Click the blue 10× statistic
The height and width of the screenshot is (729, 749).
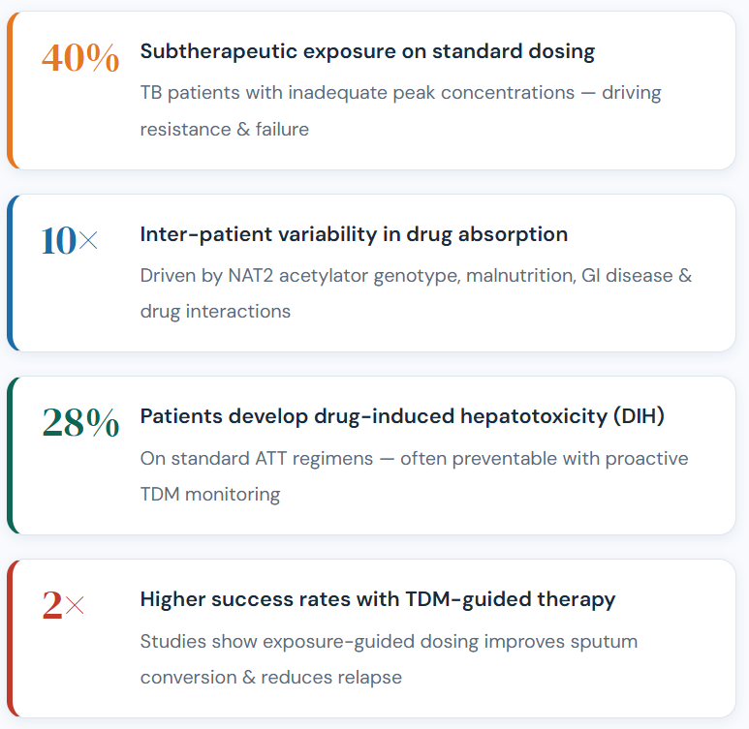[70, 241]
